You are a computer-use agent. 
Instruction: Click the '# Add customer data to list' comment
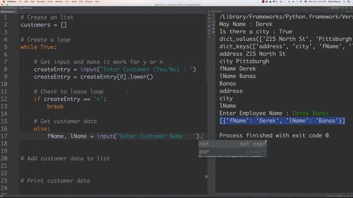click(x=65, y=158)
